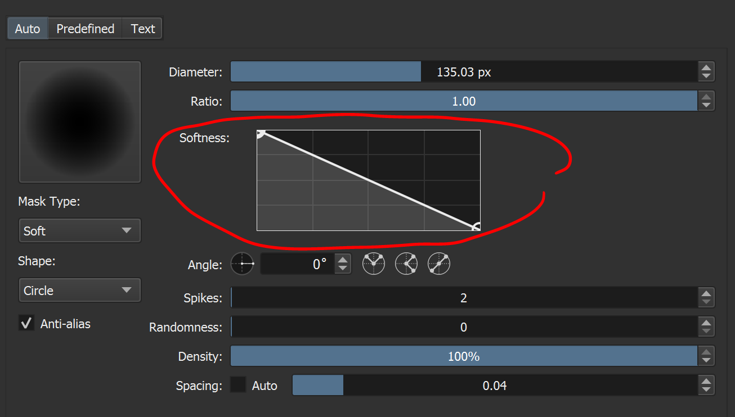Click the Randomness label text

(x=186, y=327)
